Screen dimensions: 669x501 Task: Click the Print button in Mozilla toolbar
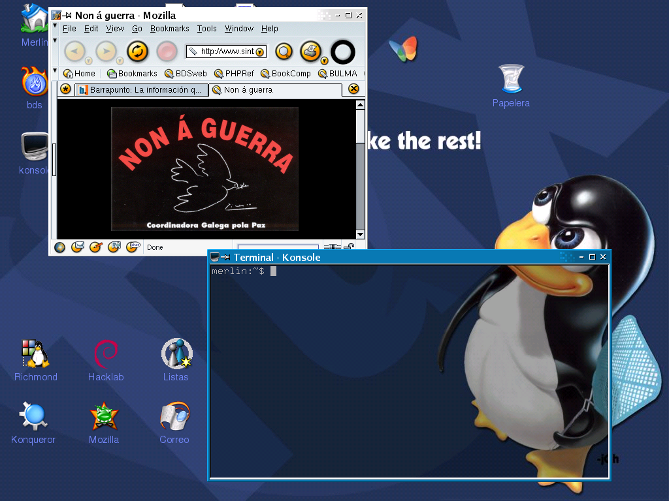point(310,51)
